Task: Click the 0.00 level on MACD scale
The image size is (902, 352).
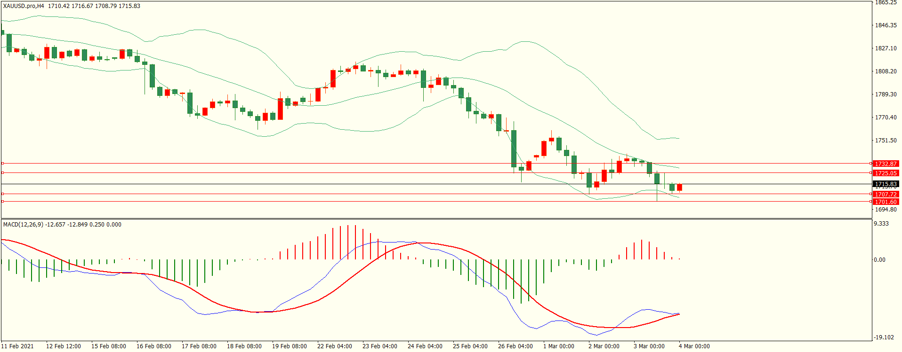Action: click(879, 260)
